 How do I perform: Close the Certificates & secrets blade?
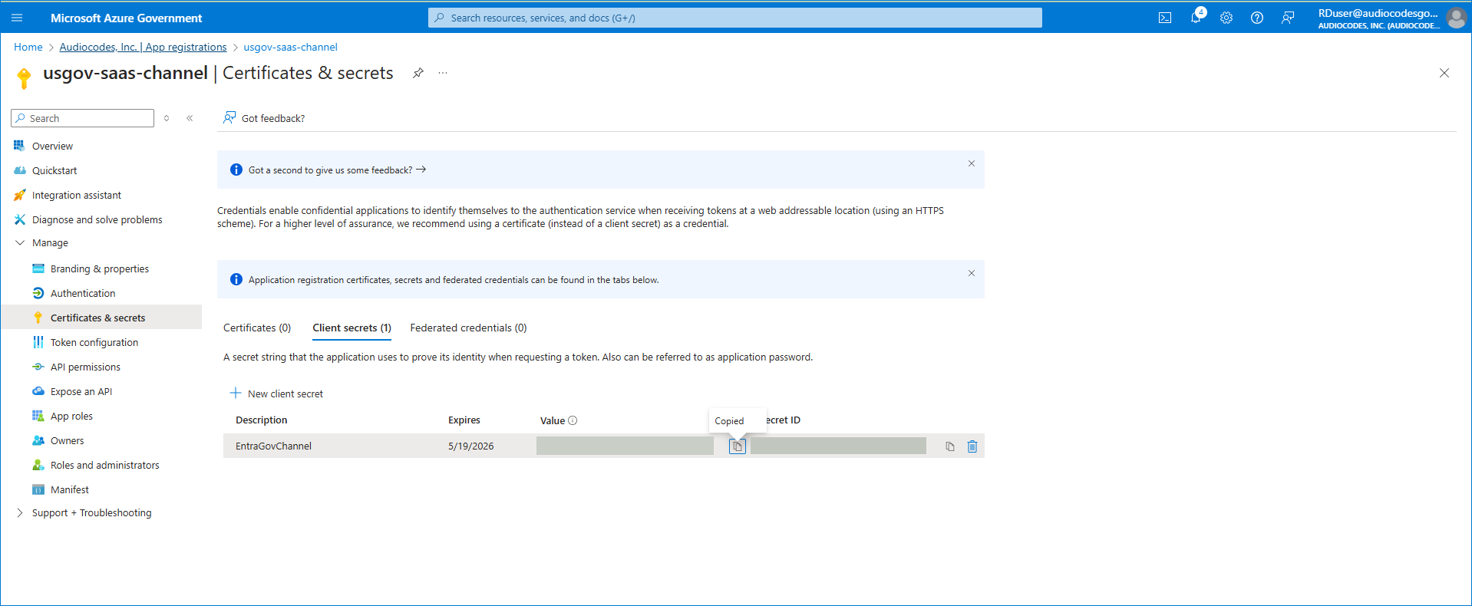point(1444,73)
